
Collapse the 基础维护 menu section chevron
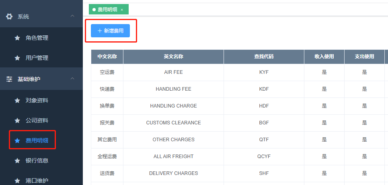72,79
